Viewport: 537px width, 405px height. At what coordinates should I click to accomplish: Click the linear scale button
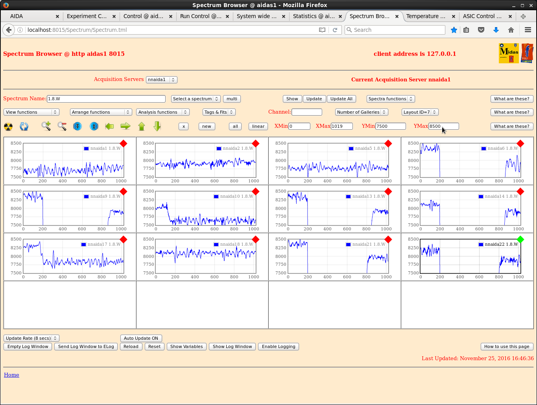(258, 126)
